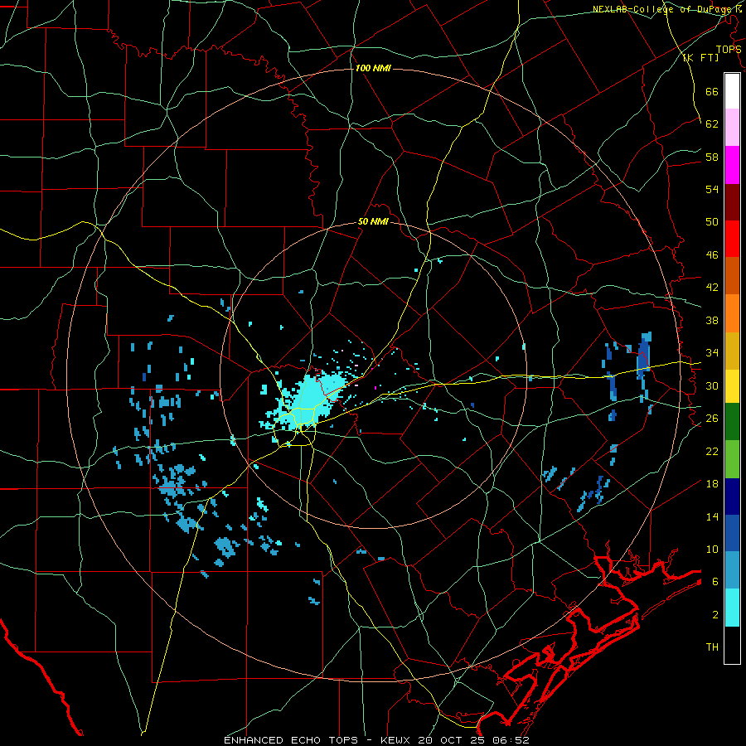Click the light pink 62 kft legend swatch
Viewport: 746px width, 746px height.
732,128
